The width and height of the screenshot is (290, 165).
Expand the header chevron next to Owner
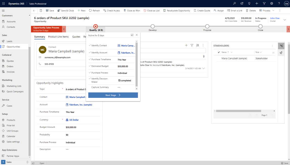(x=285, y=20)
